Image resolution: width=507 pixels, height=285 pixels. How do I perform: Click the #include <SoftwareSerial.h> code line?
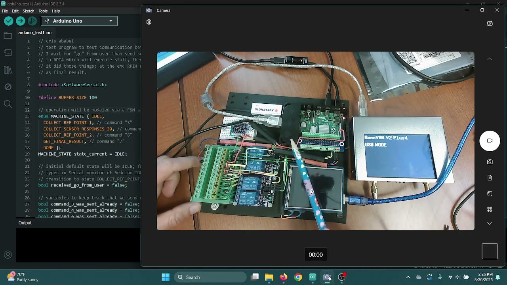pyautogui.click(x=72, y=85)
